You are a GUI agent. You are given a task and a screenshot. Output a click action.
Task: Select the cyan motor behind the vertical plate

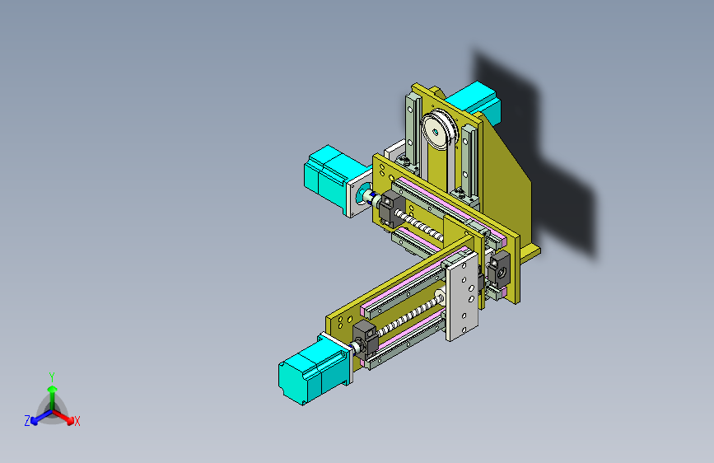[x=476, y=102]
